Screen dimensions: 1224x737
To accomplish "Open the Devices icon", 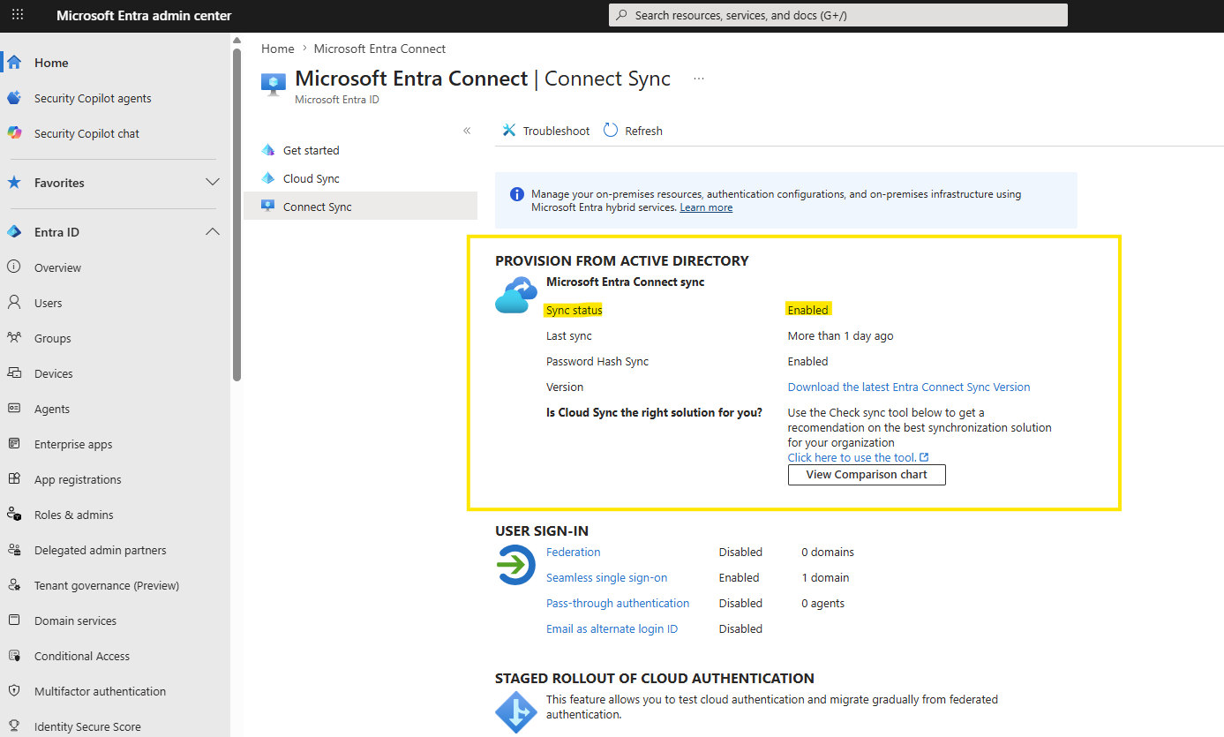I will click(x=14, y=373).
